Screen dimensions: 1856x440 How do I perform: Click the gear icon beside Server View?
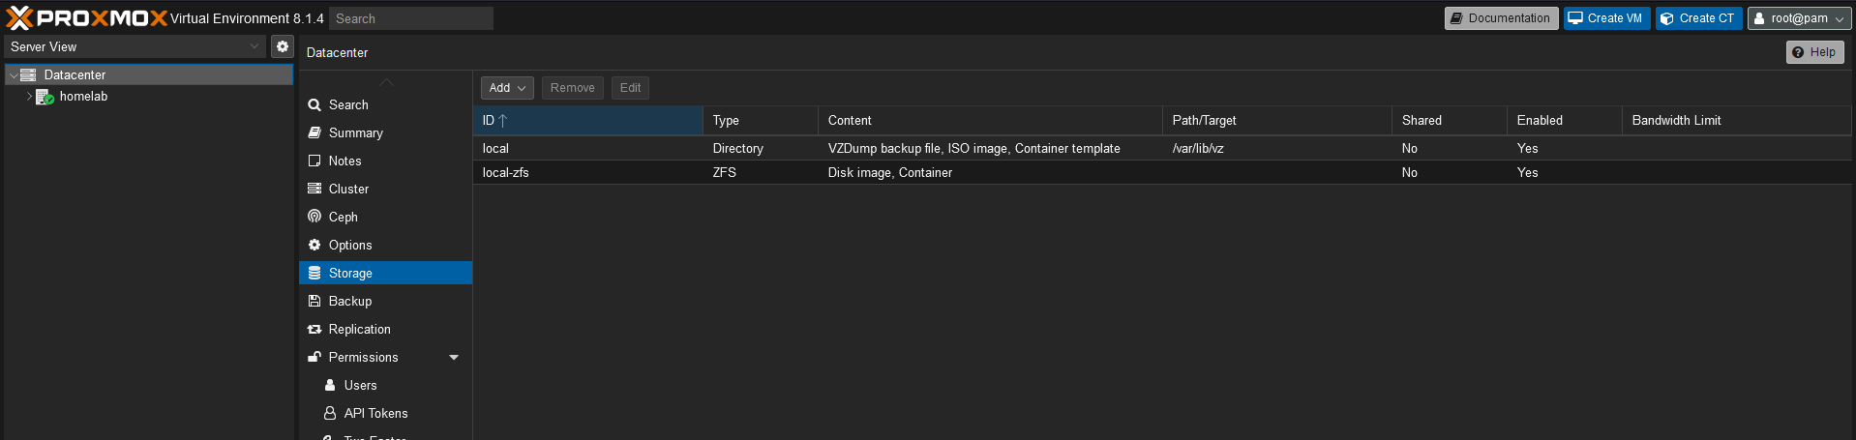pyautogui.click(x=282, y=46)
